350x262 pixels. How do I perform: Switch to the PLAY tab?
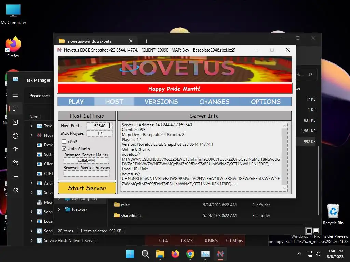76,102
